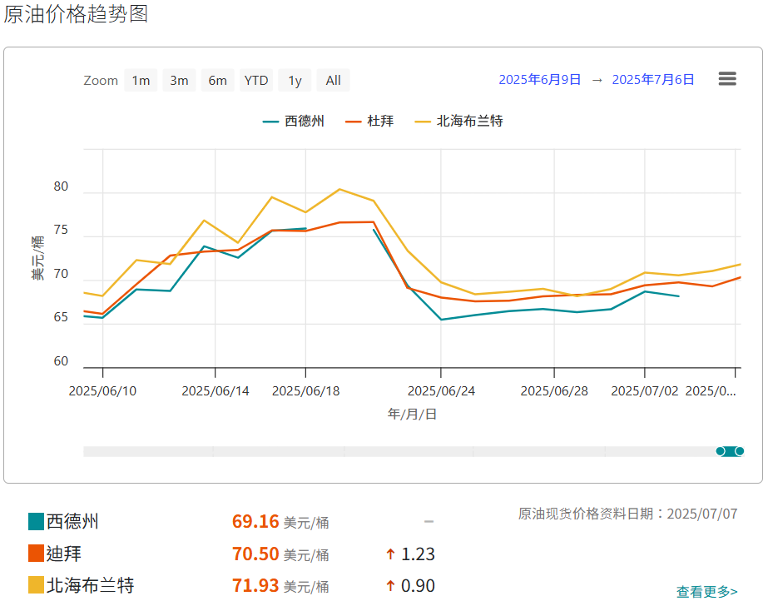This screenshot has height=601, width=768.
Task: Click the 美元/桶 y-axis title
Action: [37, 258]
